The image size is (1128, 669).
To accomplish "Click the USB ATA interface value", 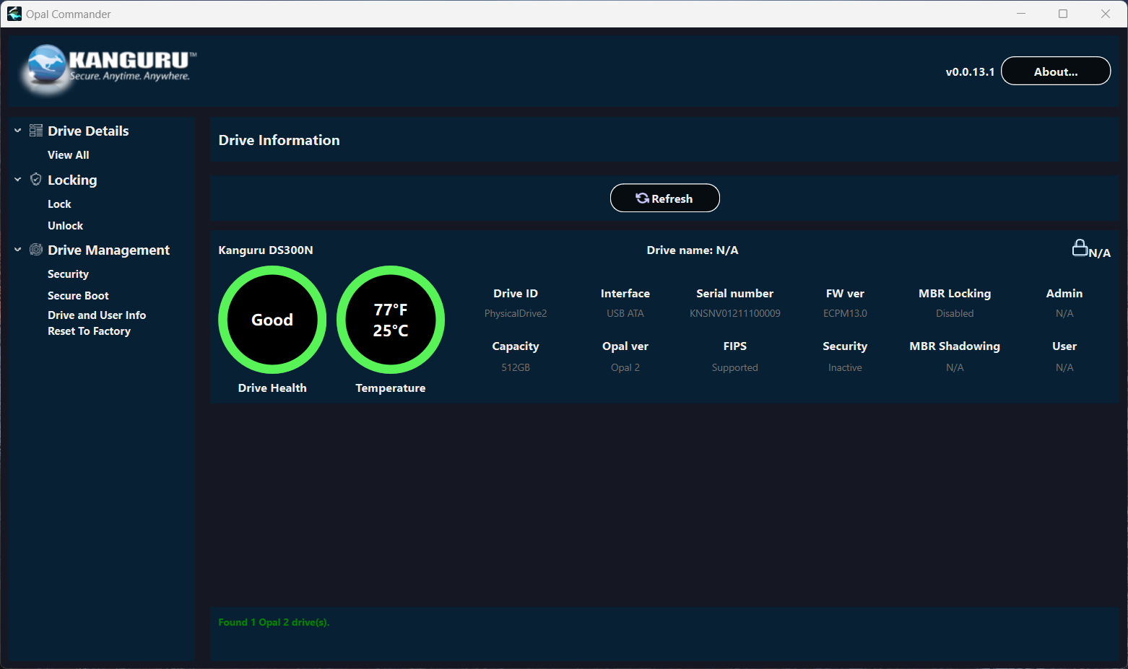I will [x=625, y=313].
